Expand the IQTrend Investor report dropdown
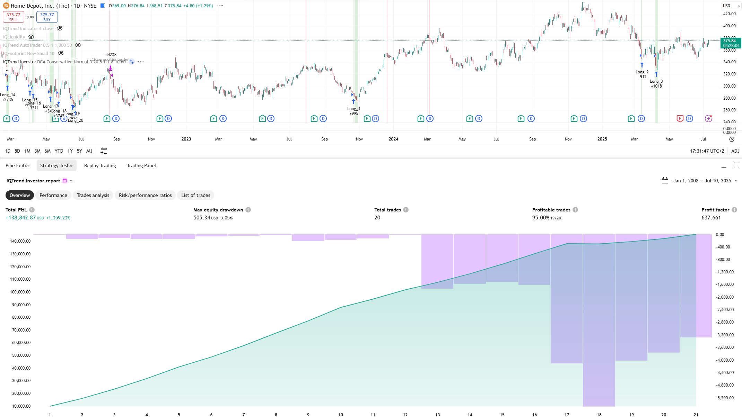742x417 pixels. (71, 181)
